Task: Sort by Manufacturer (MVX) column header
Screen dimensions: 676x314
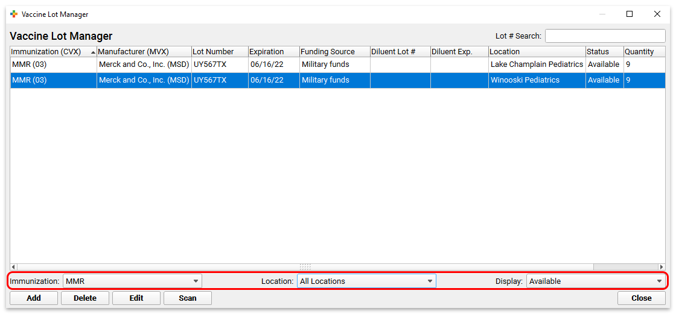Action: click(144, 52)
